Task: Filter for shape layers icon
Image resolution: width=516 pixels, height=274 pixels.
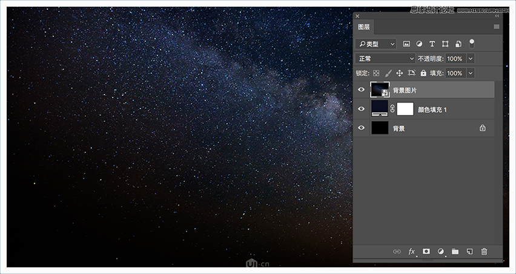Action: [x=445, y=44]
